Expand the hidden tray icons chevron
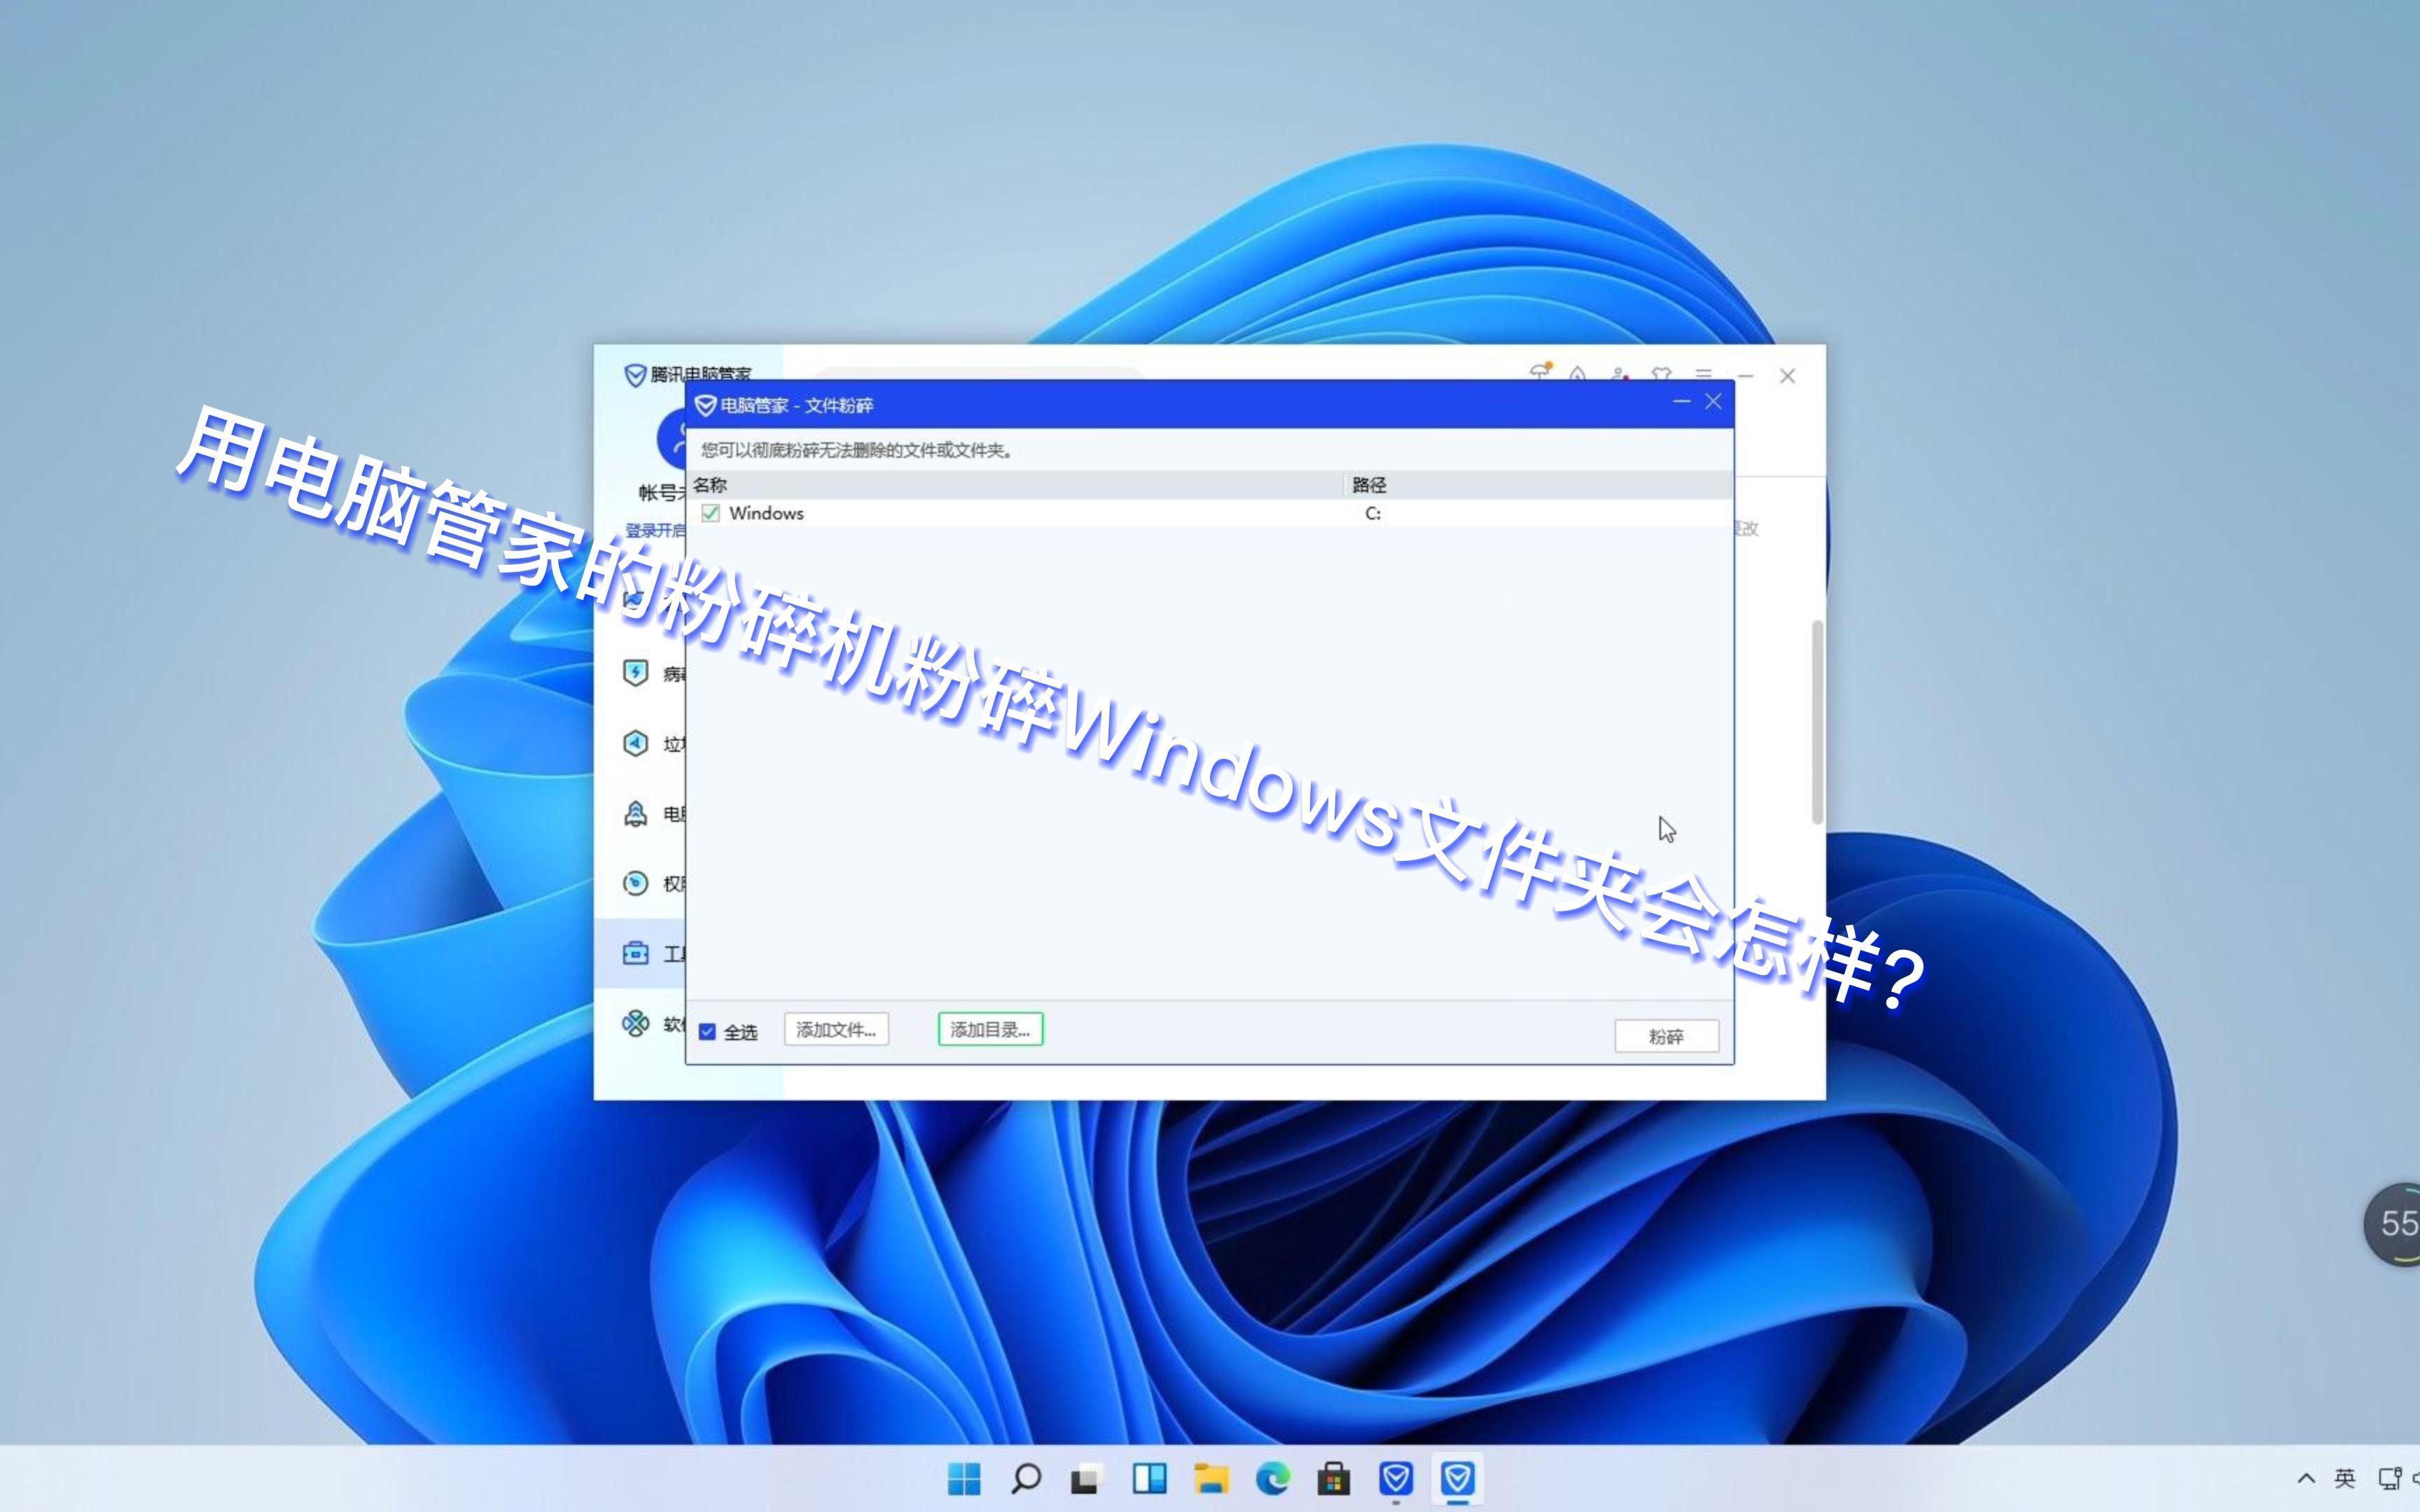This screenshot has width=2420, height=1512. [x=2307, y=1478]
